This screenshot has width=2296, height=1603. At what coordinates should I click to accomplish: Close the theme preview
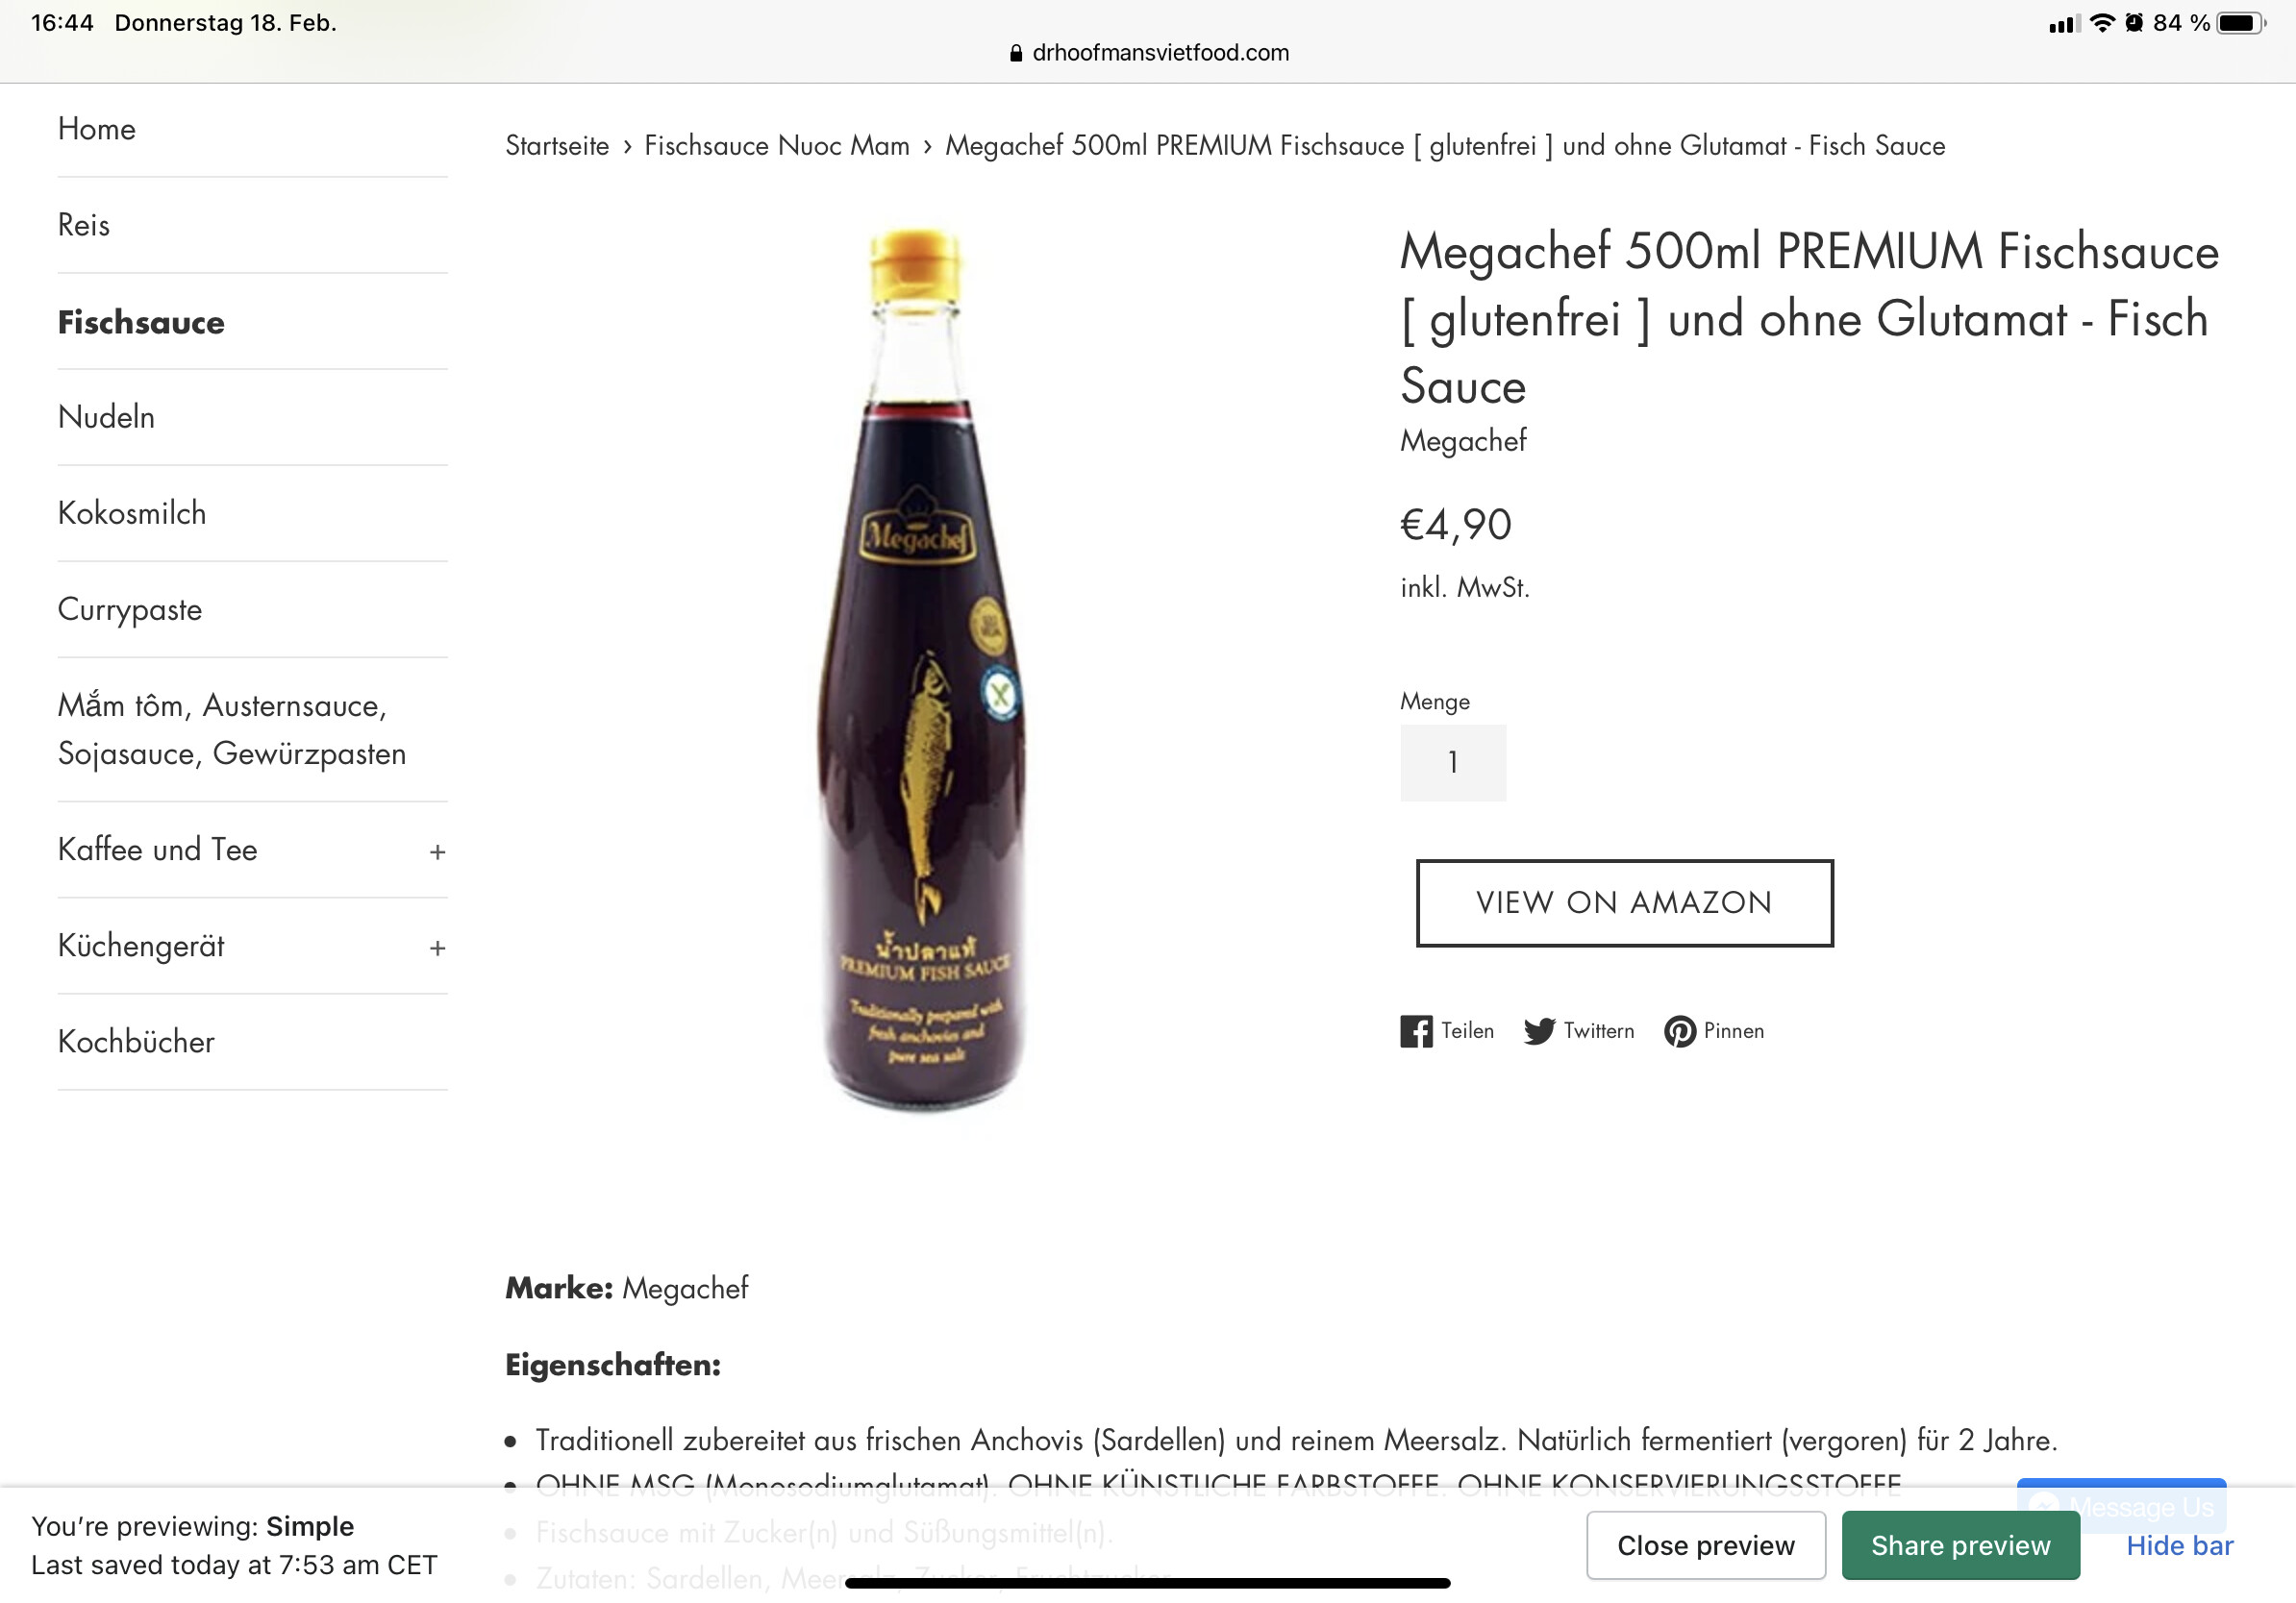[1705, 1545]
